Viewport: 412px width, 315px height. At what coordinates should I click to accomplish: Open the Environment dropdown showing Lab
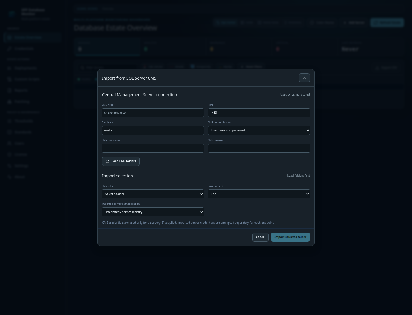coord(259,194)
